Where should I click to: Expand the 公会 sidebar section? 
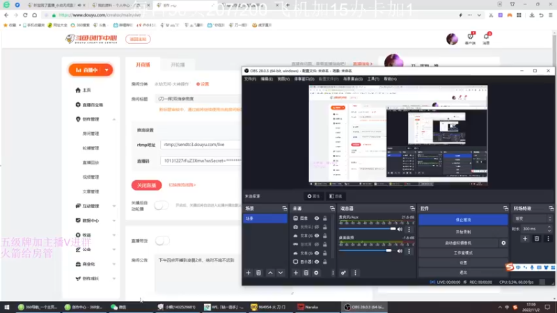click(x=114, y=250)
